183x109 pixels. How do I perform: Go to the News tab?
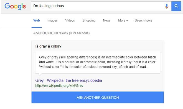[107, 21]
